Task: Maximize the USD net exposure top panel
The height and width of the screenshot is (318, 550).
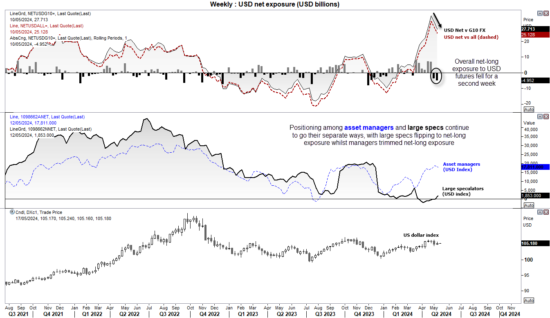Action: (540, 13)
